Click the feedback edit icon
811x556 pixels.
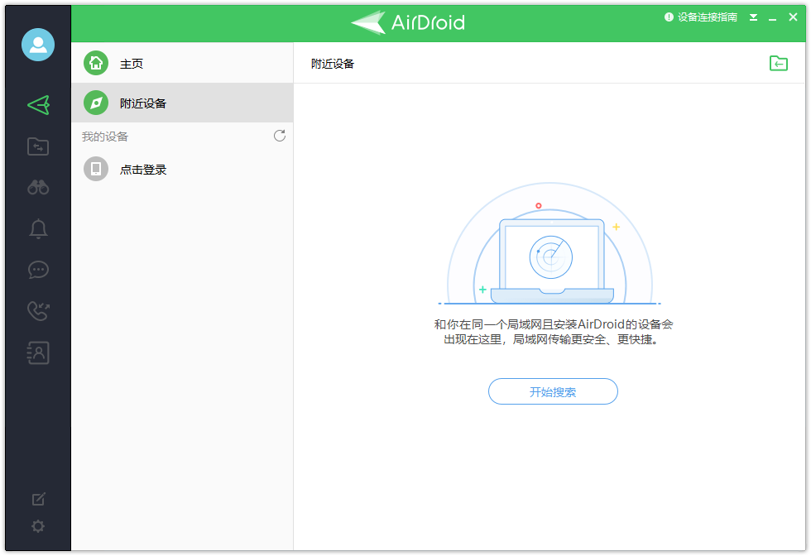click(38, 499)
